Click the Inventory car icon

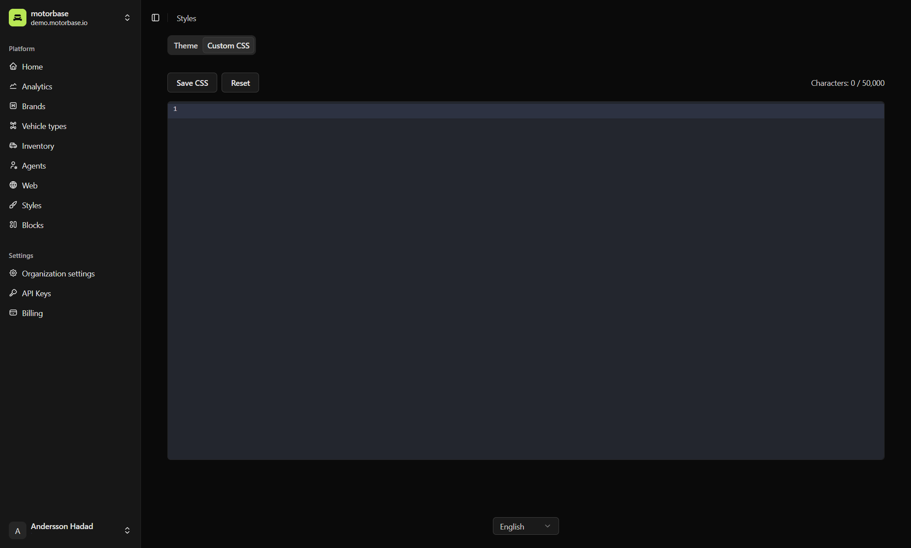(x=13, y=146)
